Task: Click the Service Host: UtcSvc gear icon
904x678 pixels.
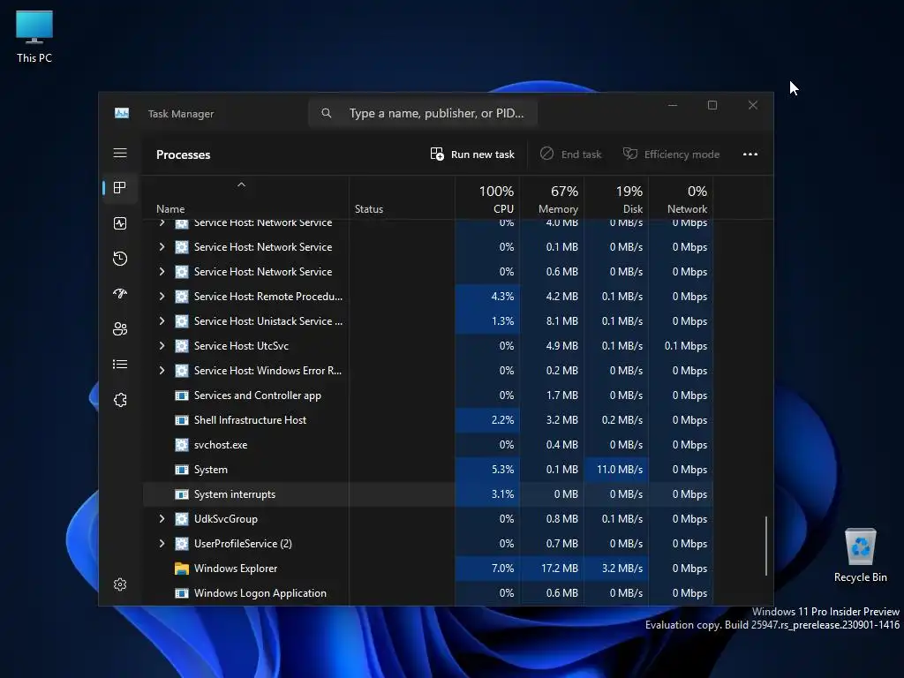Action: (182, 346)
